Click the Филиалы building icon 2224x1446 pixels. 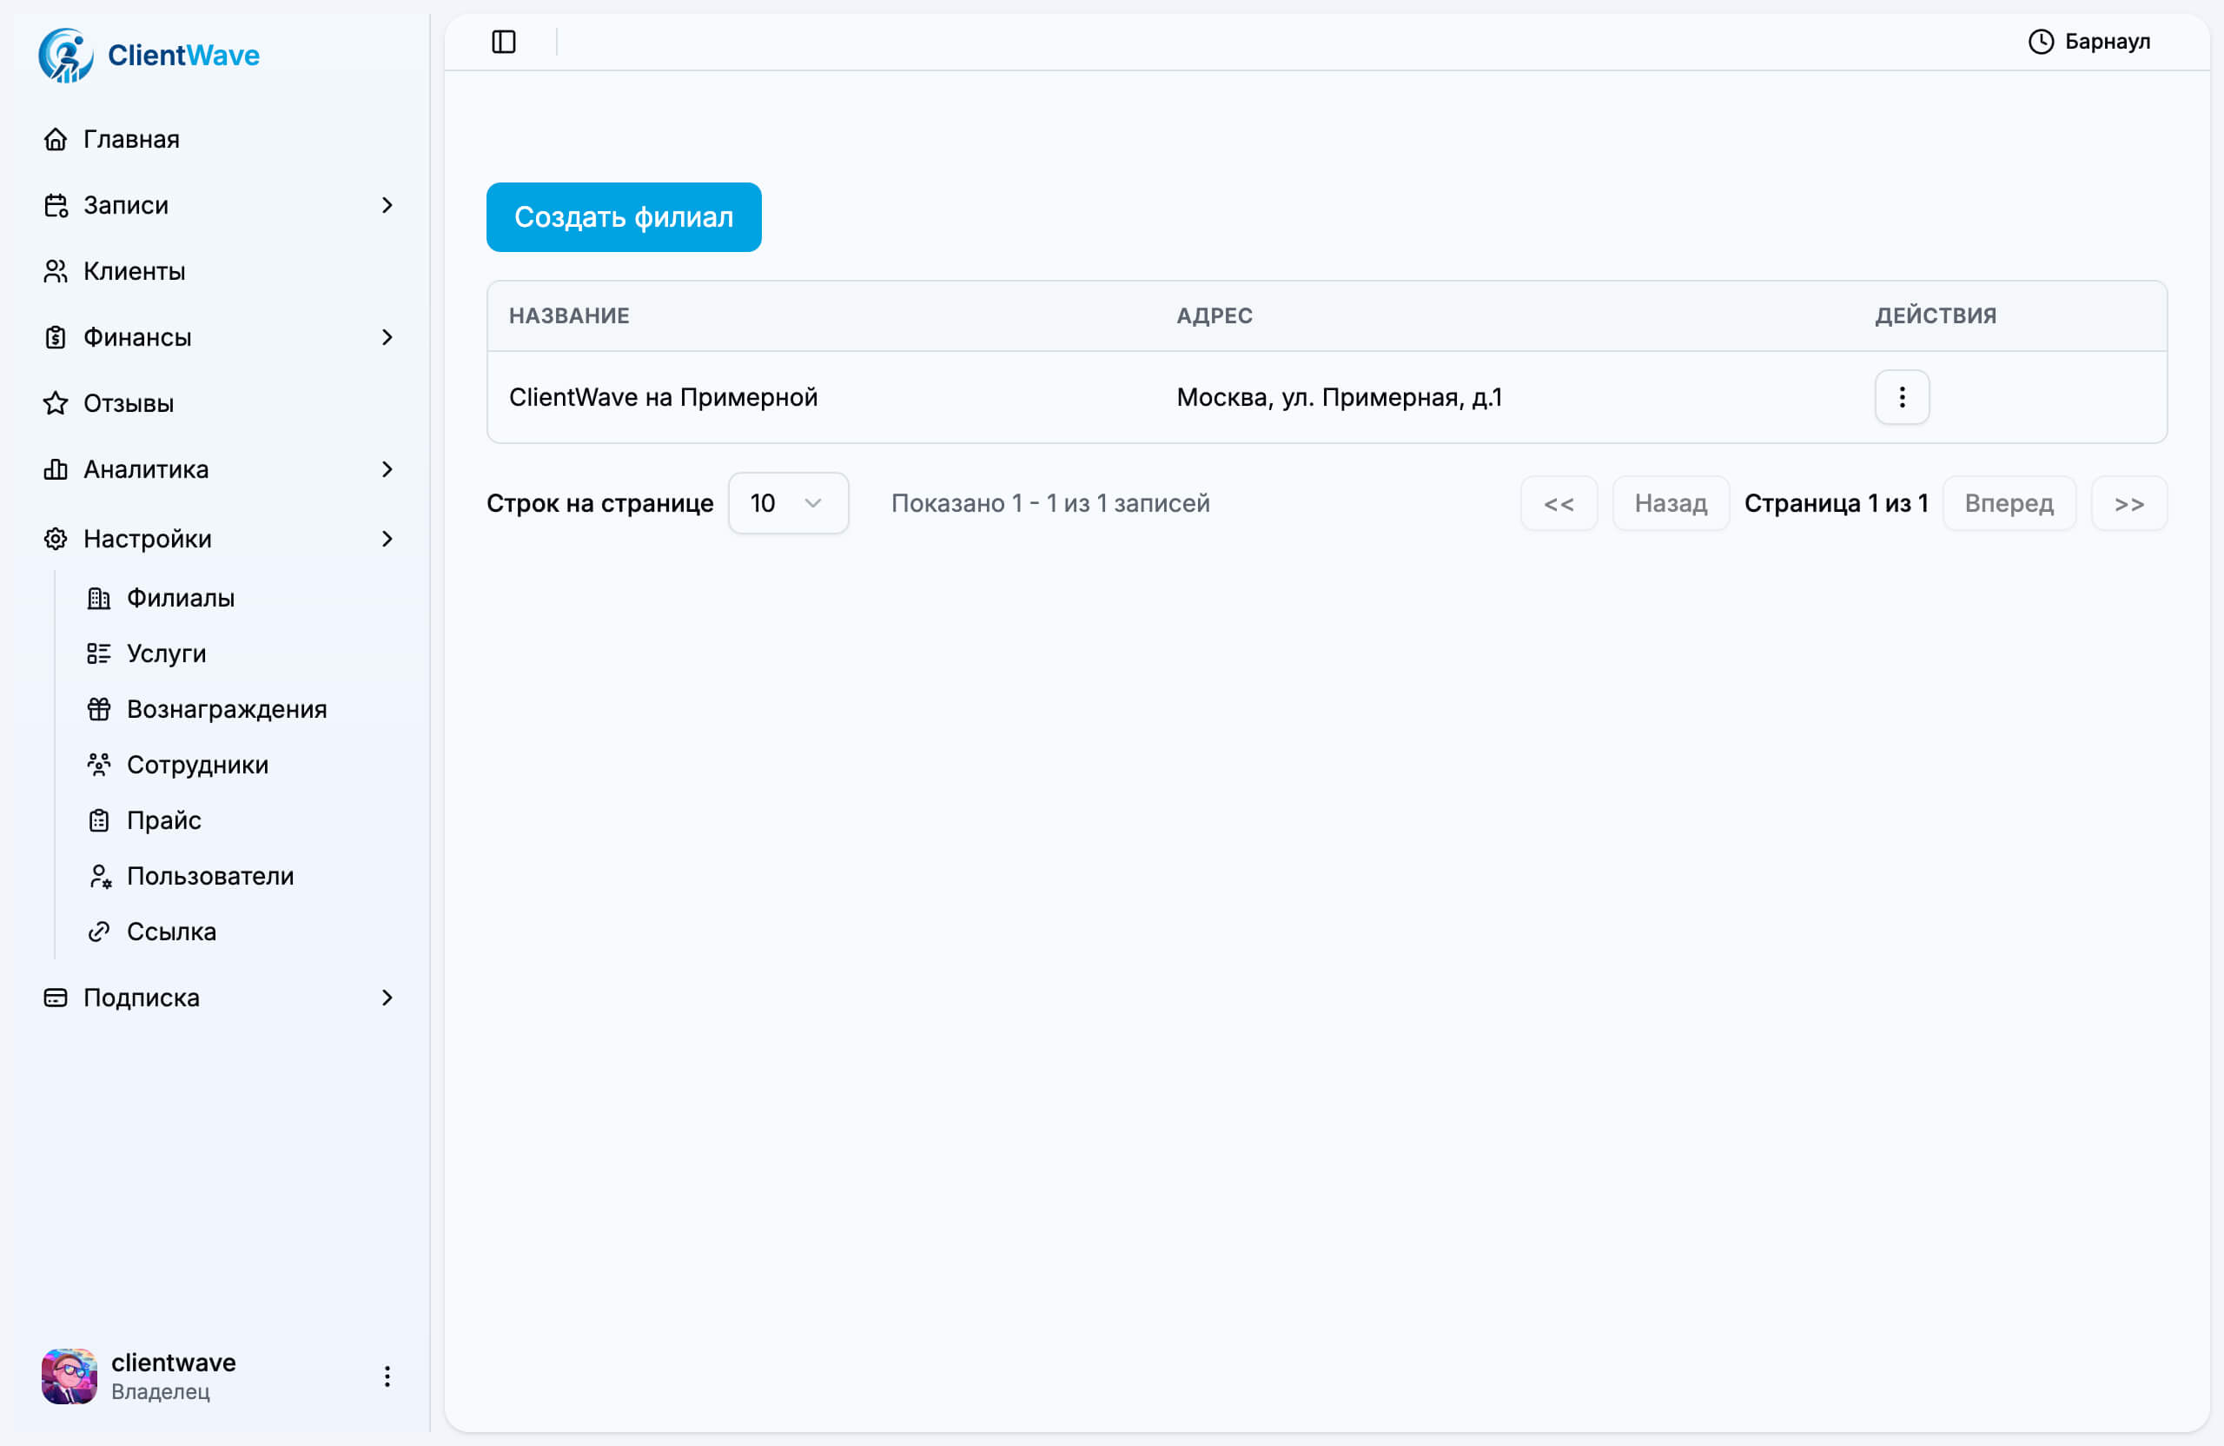click(x=99, y=598)
